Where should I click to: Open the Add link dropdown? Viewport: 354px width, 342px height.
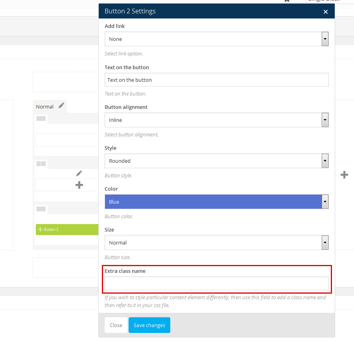coord(216,39)
